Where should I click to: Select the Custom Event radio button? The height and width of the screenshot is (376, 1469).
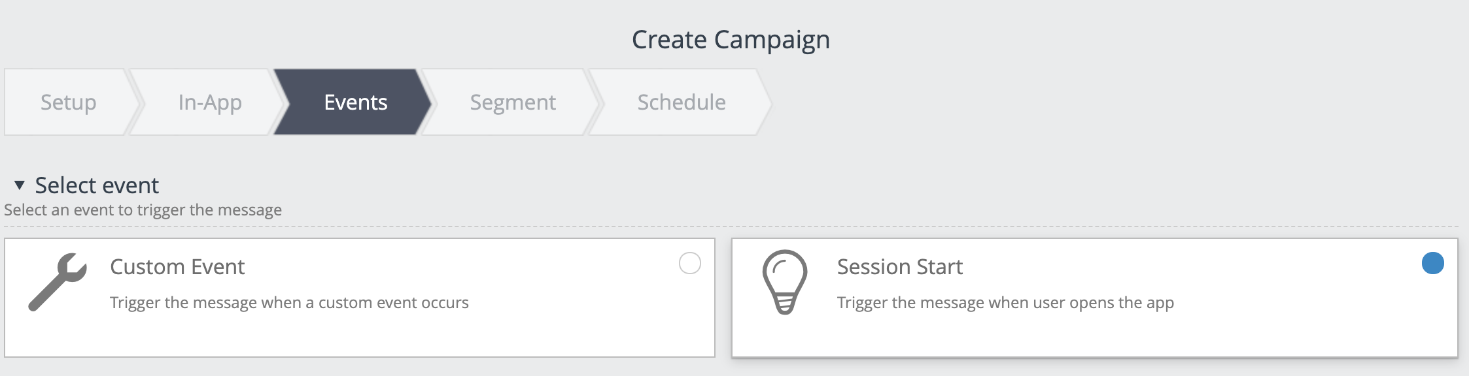pyautogui.click(x=690, y=263)
